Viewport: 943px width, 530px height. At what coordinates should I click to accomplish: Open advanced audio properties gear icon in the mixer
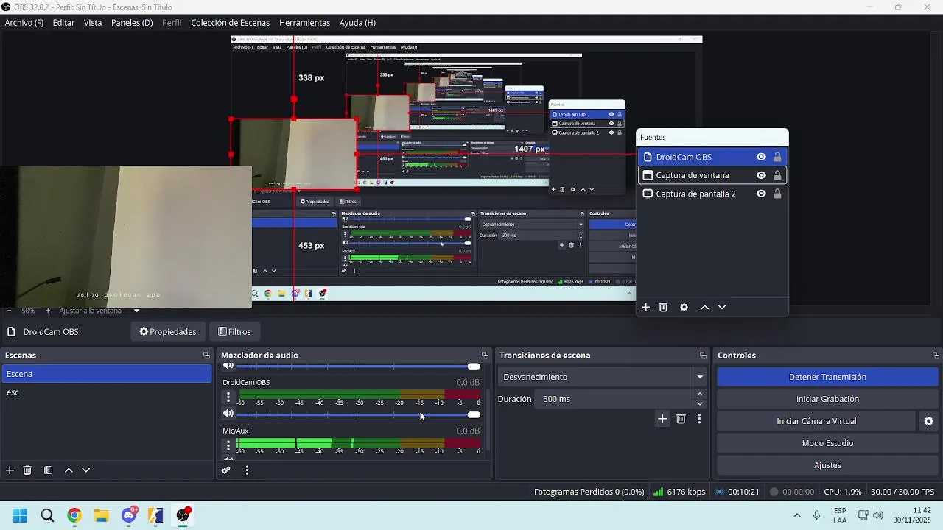pyautogui.click(x=226, y=470)
